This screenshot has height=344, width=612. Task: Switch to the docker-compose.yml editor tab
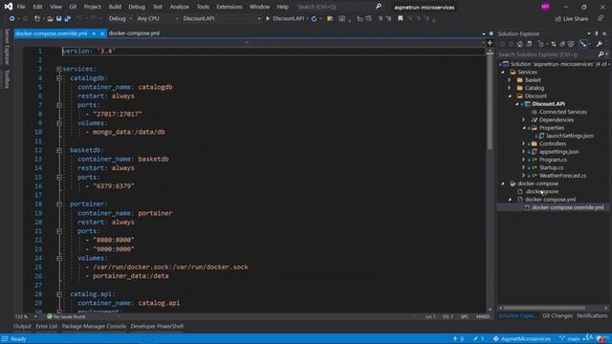coord(134,33)
